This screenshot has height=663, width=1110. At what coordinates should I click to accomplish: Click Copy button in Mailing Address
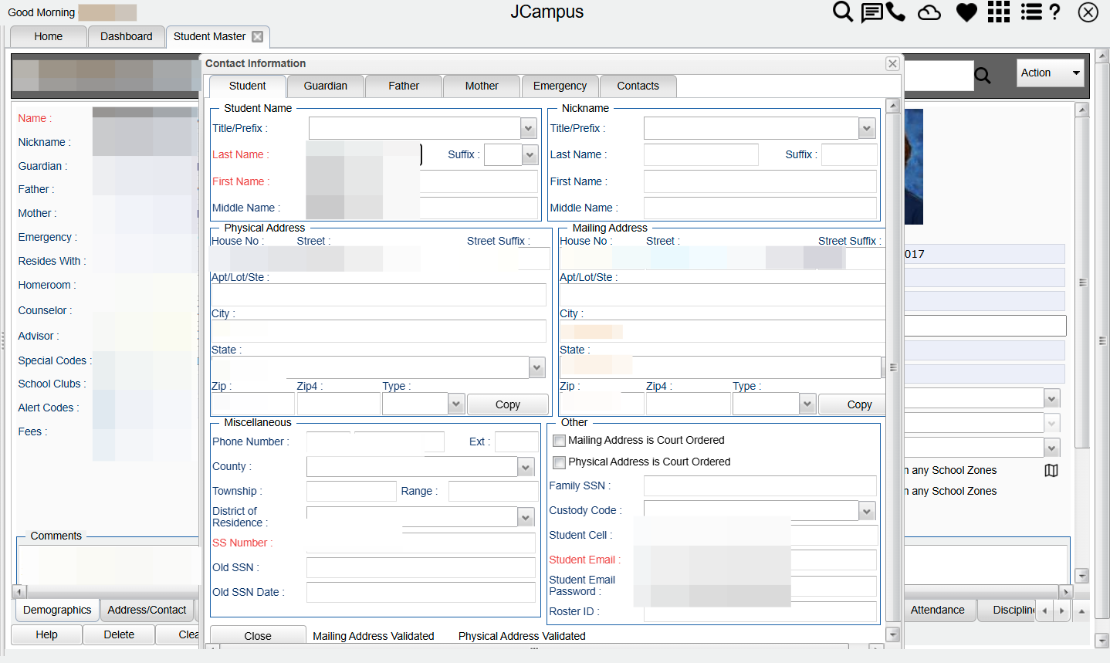pyautogui.click(x=851, y=404)
